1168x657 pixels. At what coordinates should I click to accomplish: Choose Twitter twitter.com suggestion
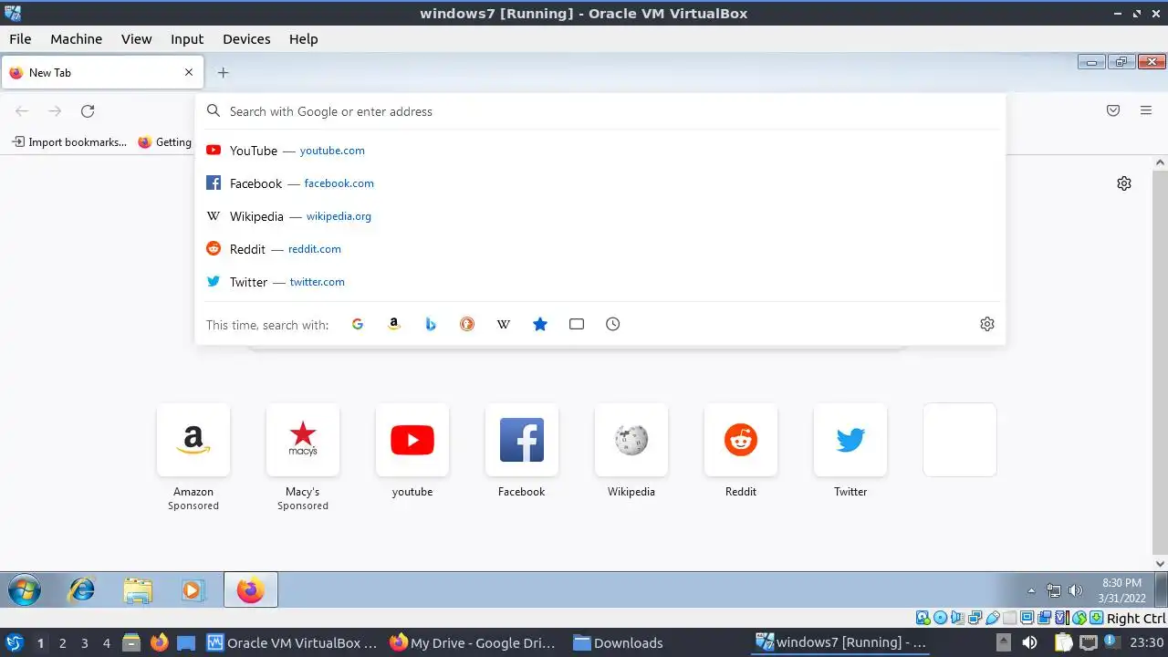coord(600,282)
